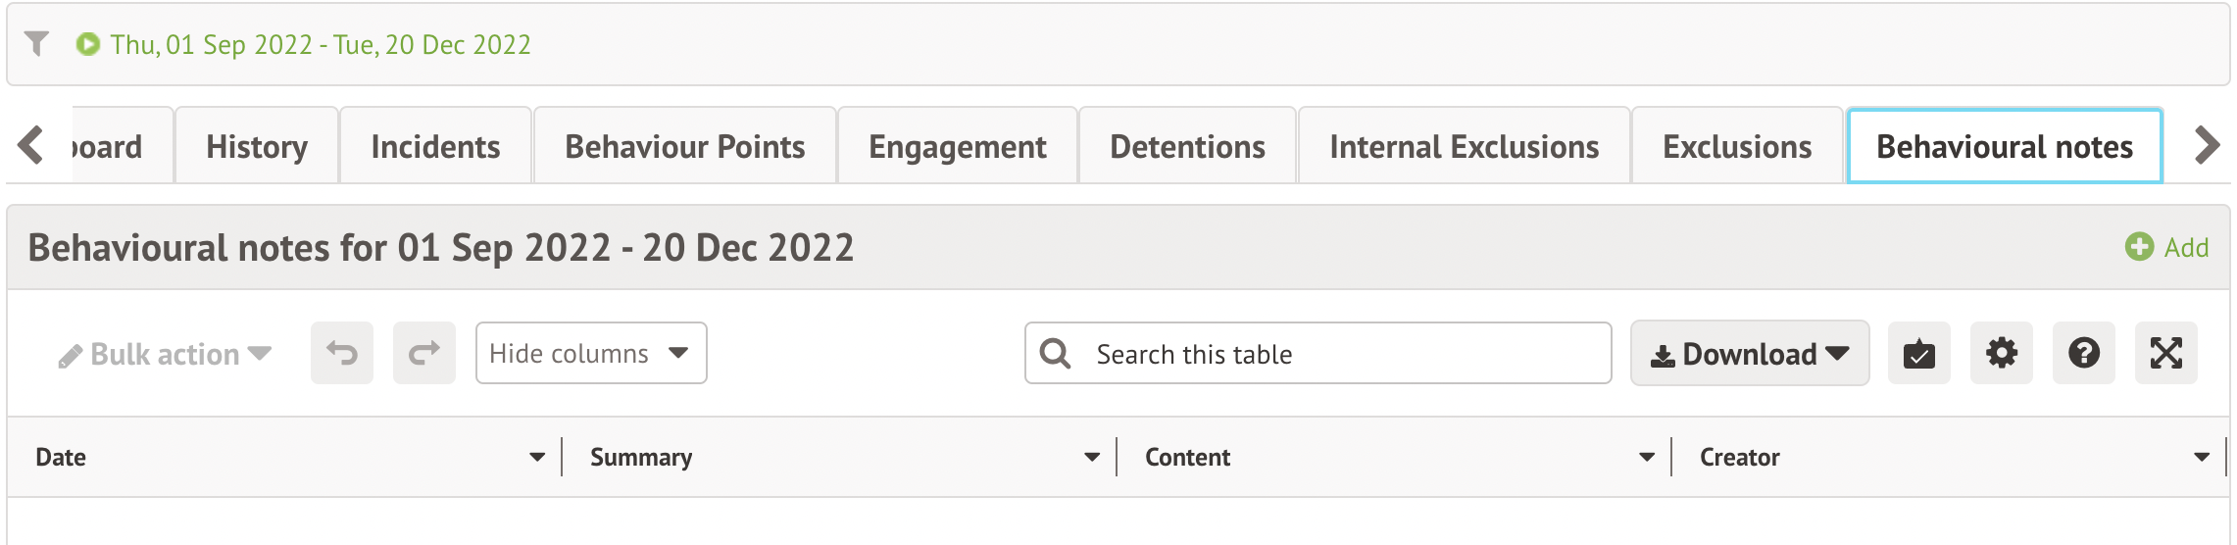Open the Behaviour Points tab
This screenshot has width=2237, height=545.
[684, 147]
